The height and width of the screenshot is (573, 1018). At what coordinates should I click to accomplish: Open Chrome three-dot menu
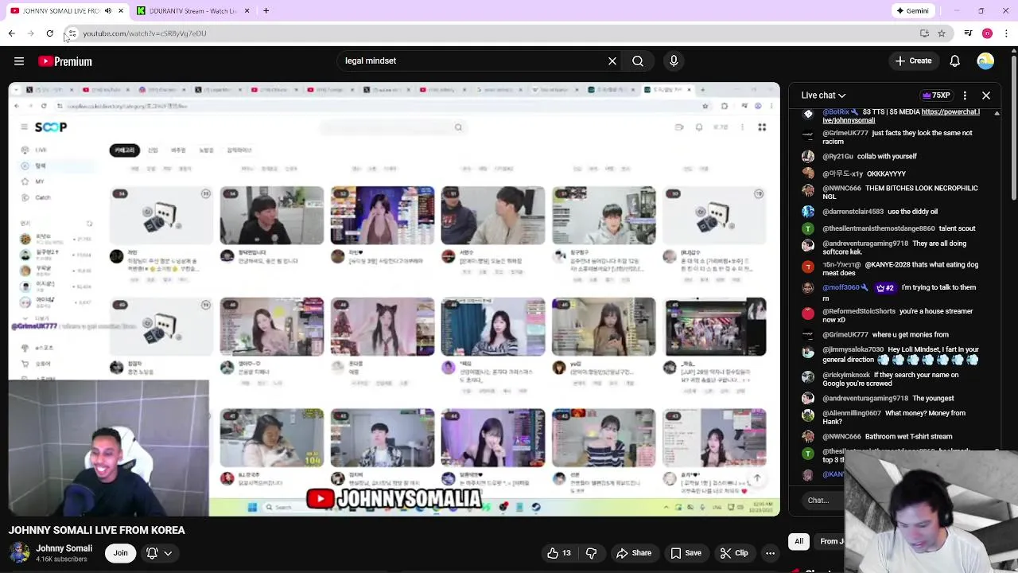[1006, 33]
